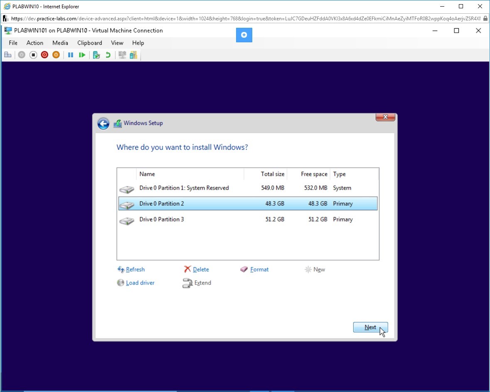This screenshot has height=392, width=490.
Task: Save the VM state with the orange icon
Action: point(56,55)
